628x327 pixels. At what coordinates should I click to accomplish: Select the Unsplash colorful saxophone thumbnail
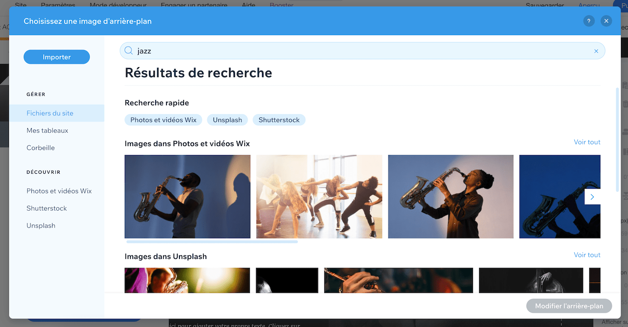pyautogui.click(x=188, y=280)
